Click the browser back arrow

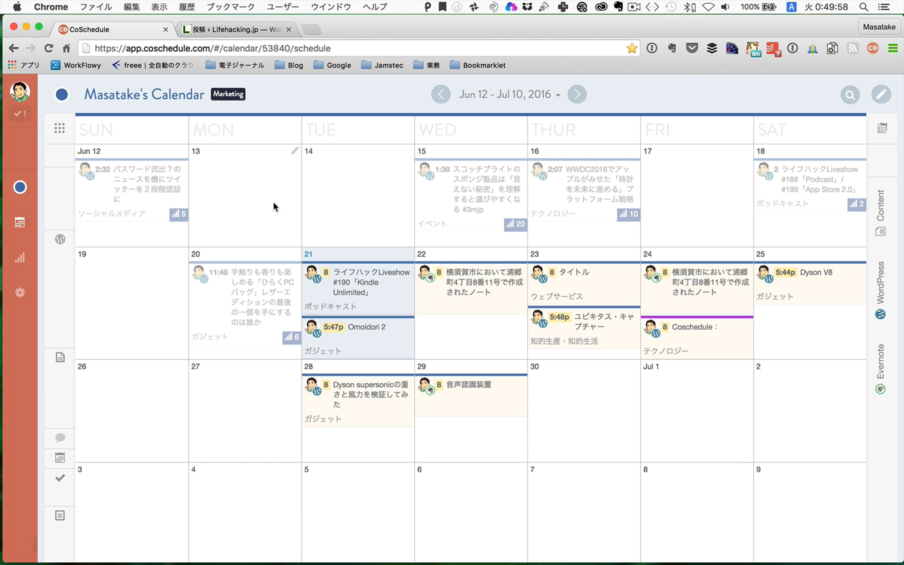(14, 48)
